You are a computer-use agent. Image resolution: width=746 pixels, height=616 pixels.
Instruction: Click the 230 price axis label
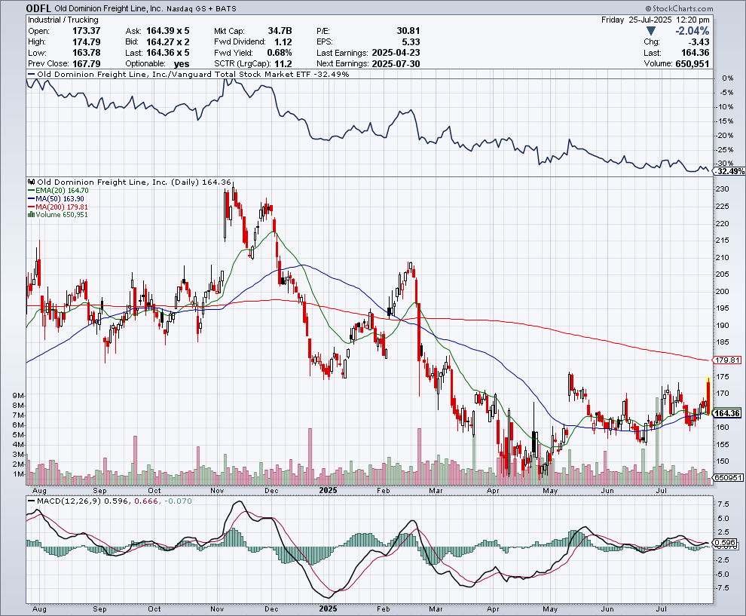click(x=722, y=189)
